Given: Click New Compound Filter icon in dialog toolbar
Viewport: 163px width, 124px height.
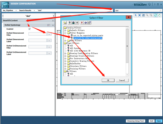Looking at the screenshot, I should 73,23.
